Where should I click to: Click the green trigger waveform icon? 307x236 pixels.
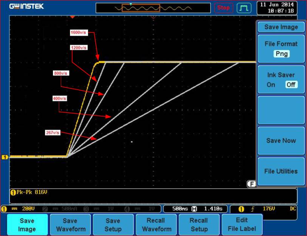tap(244, 8)
